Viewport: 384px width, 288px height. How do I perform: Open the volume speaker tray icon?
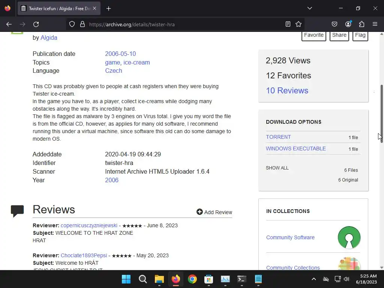(x=346, y=279)
